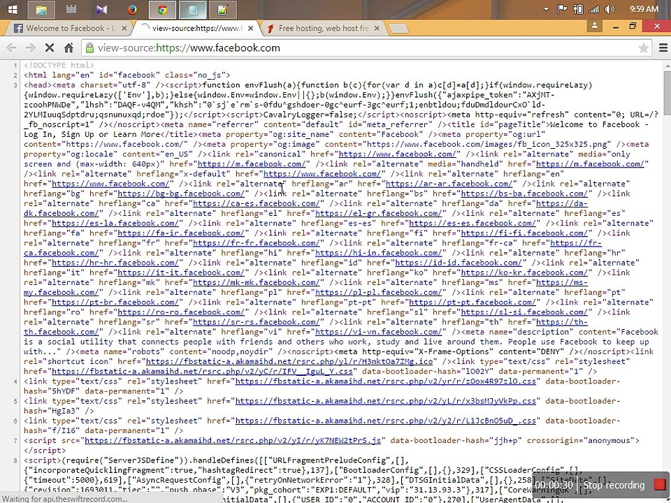Go back to previous page
Screen dimensions: 671x503
[x=12, y=48]
